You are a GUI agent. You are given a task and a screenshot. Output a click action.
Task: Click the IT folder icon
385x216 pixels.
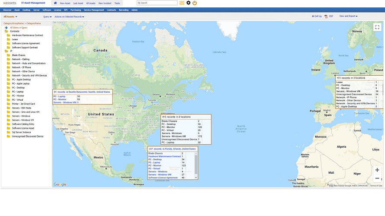tap(6, 51)
